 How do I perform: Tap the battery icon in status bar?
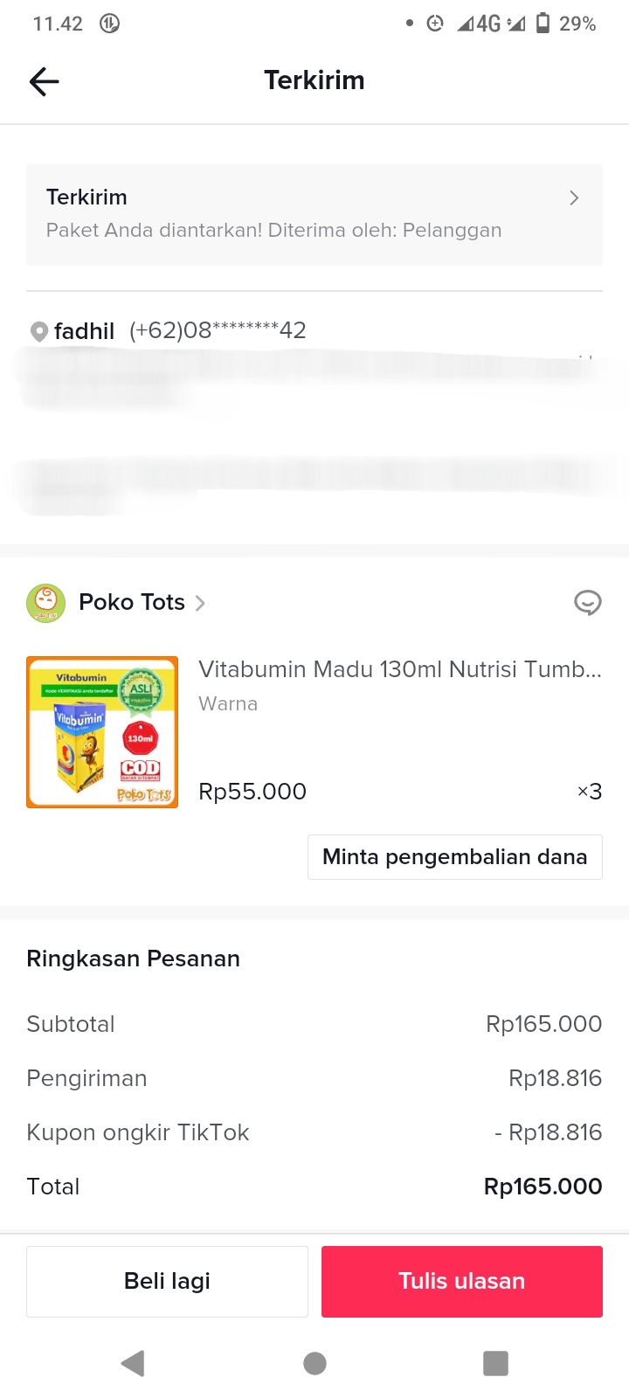(543, 24)
